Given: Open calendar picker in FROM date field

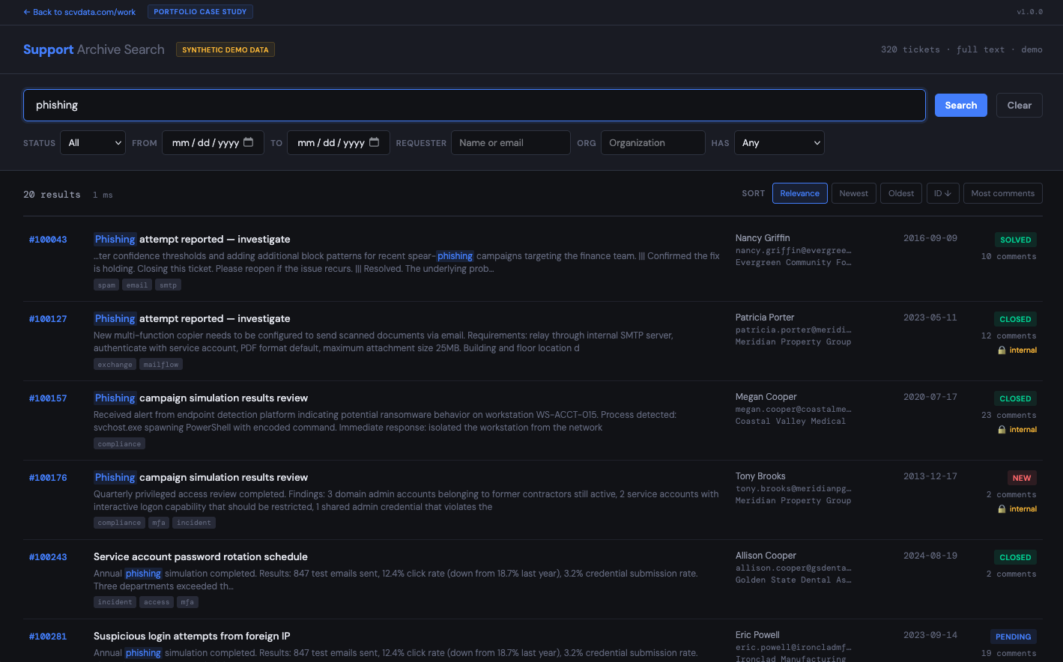Looking at the screenshot, I should click(249, 142).
